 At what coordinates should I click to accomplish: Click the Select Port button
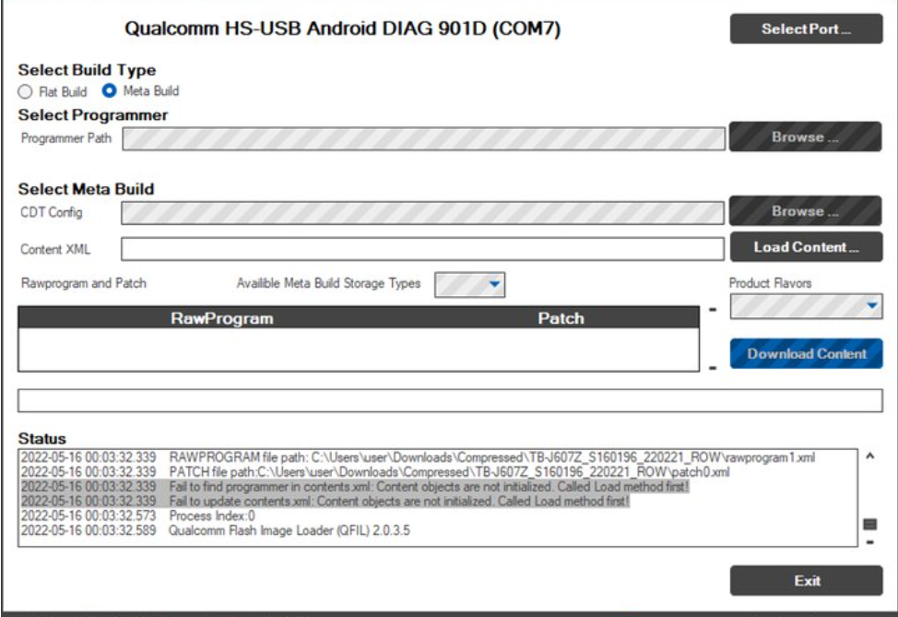pos(806,29)
